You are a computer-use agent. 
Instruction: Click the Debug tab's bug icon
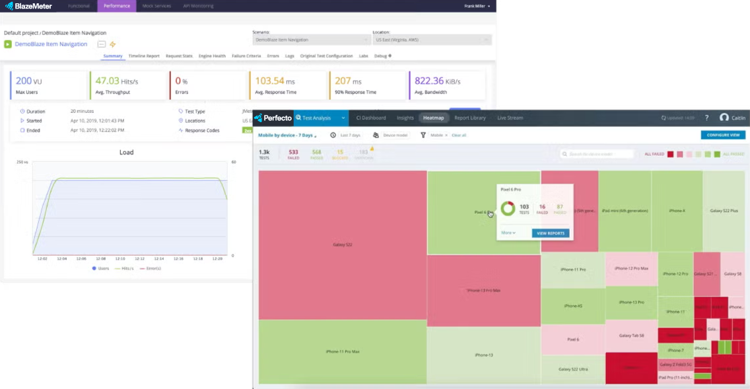(x=390, y=56)
